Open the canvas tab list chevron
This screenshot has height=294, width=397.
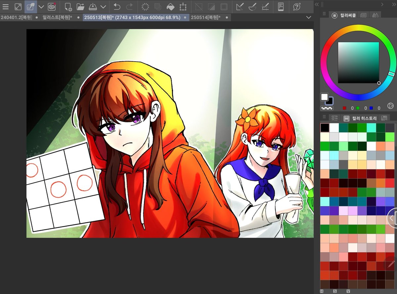point(309,17)
